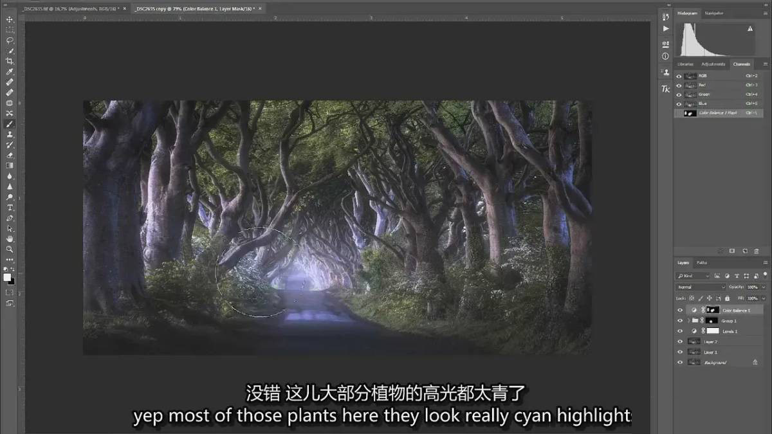772x434 pixels.
Task: Select the Brush tool
Action: [x=10, y=124]
